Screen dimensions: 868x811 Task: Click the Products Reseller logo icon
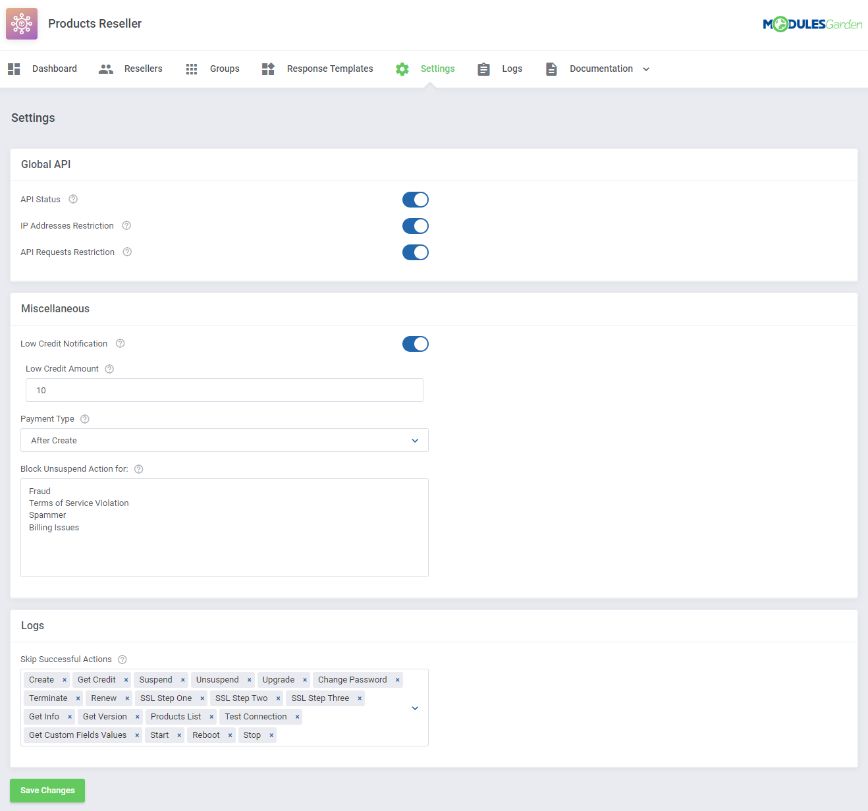[x=22, y=24]
